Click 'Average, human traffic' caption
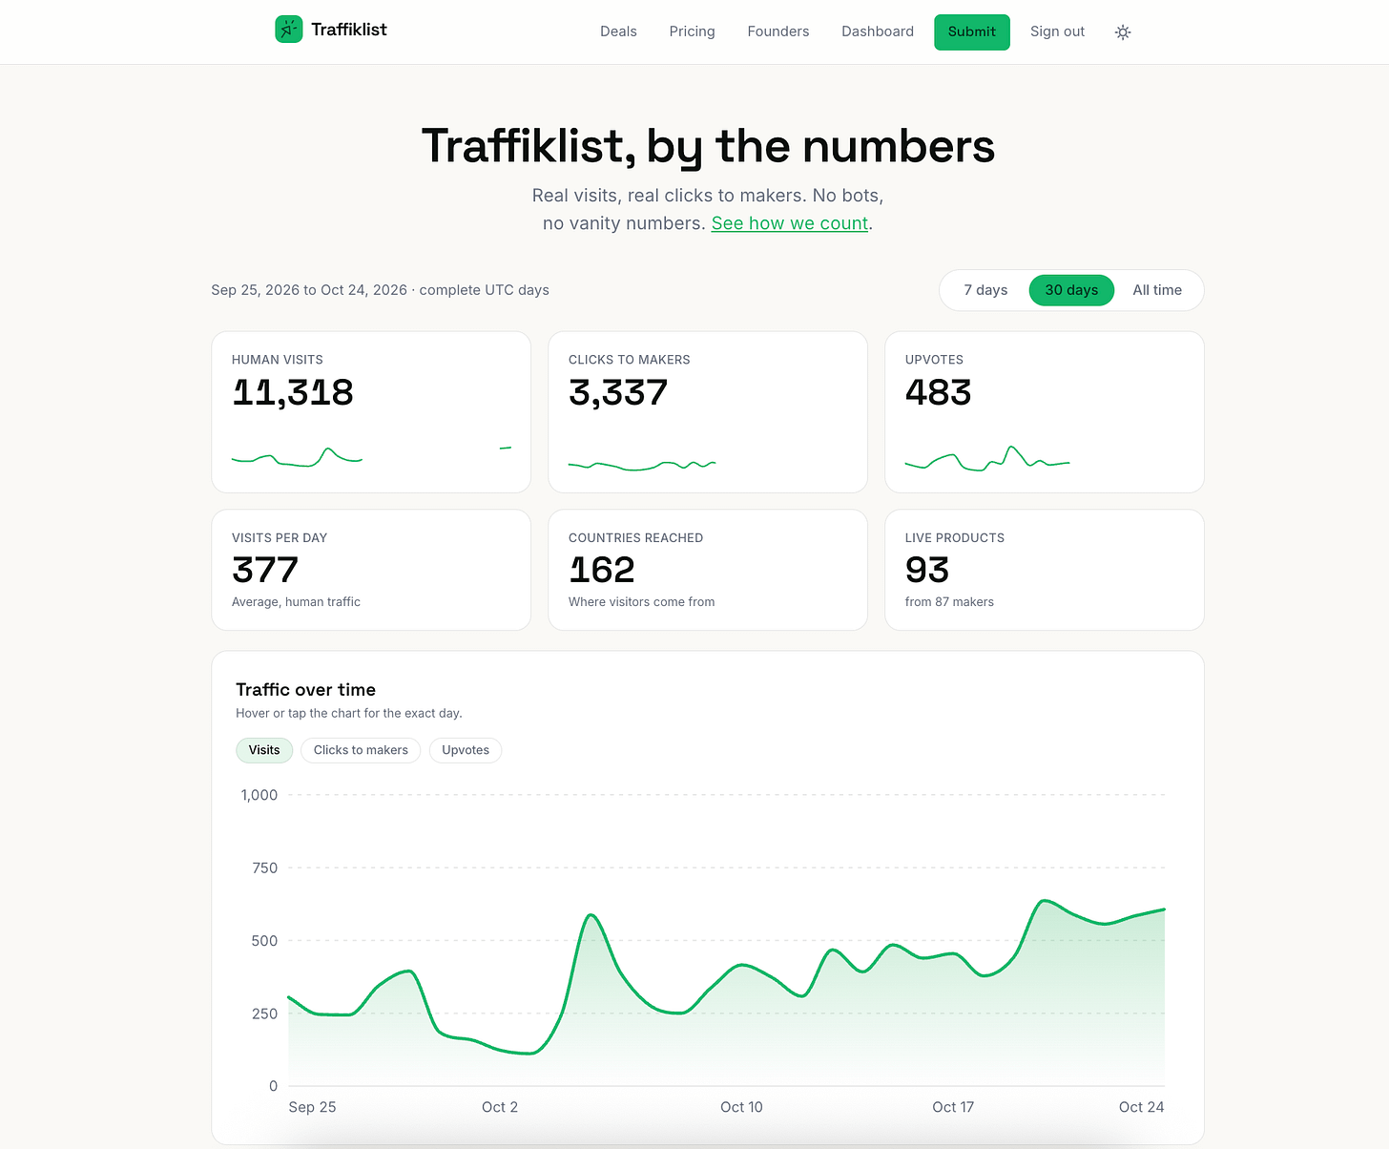The width and height of the screenshot is (1389, 1149). point(296,602)
